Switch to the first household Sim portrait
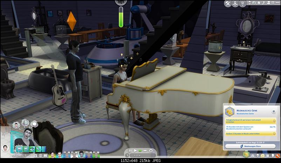Image resolution: width=281 pixels, height=163 pixels. (x=52, y=155)
